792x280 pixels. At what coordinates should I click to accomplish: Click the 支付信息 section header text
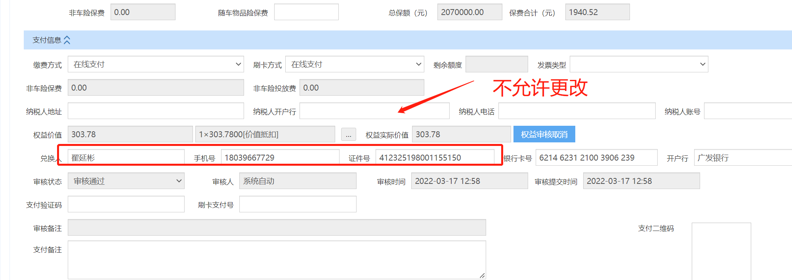(x=47, y=40)
